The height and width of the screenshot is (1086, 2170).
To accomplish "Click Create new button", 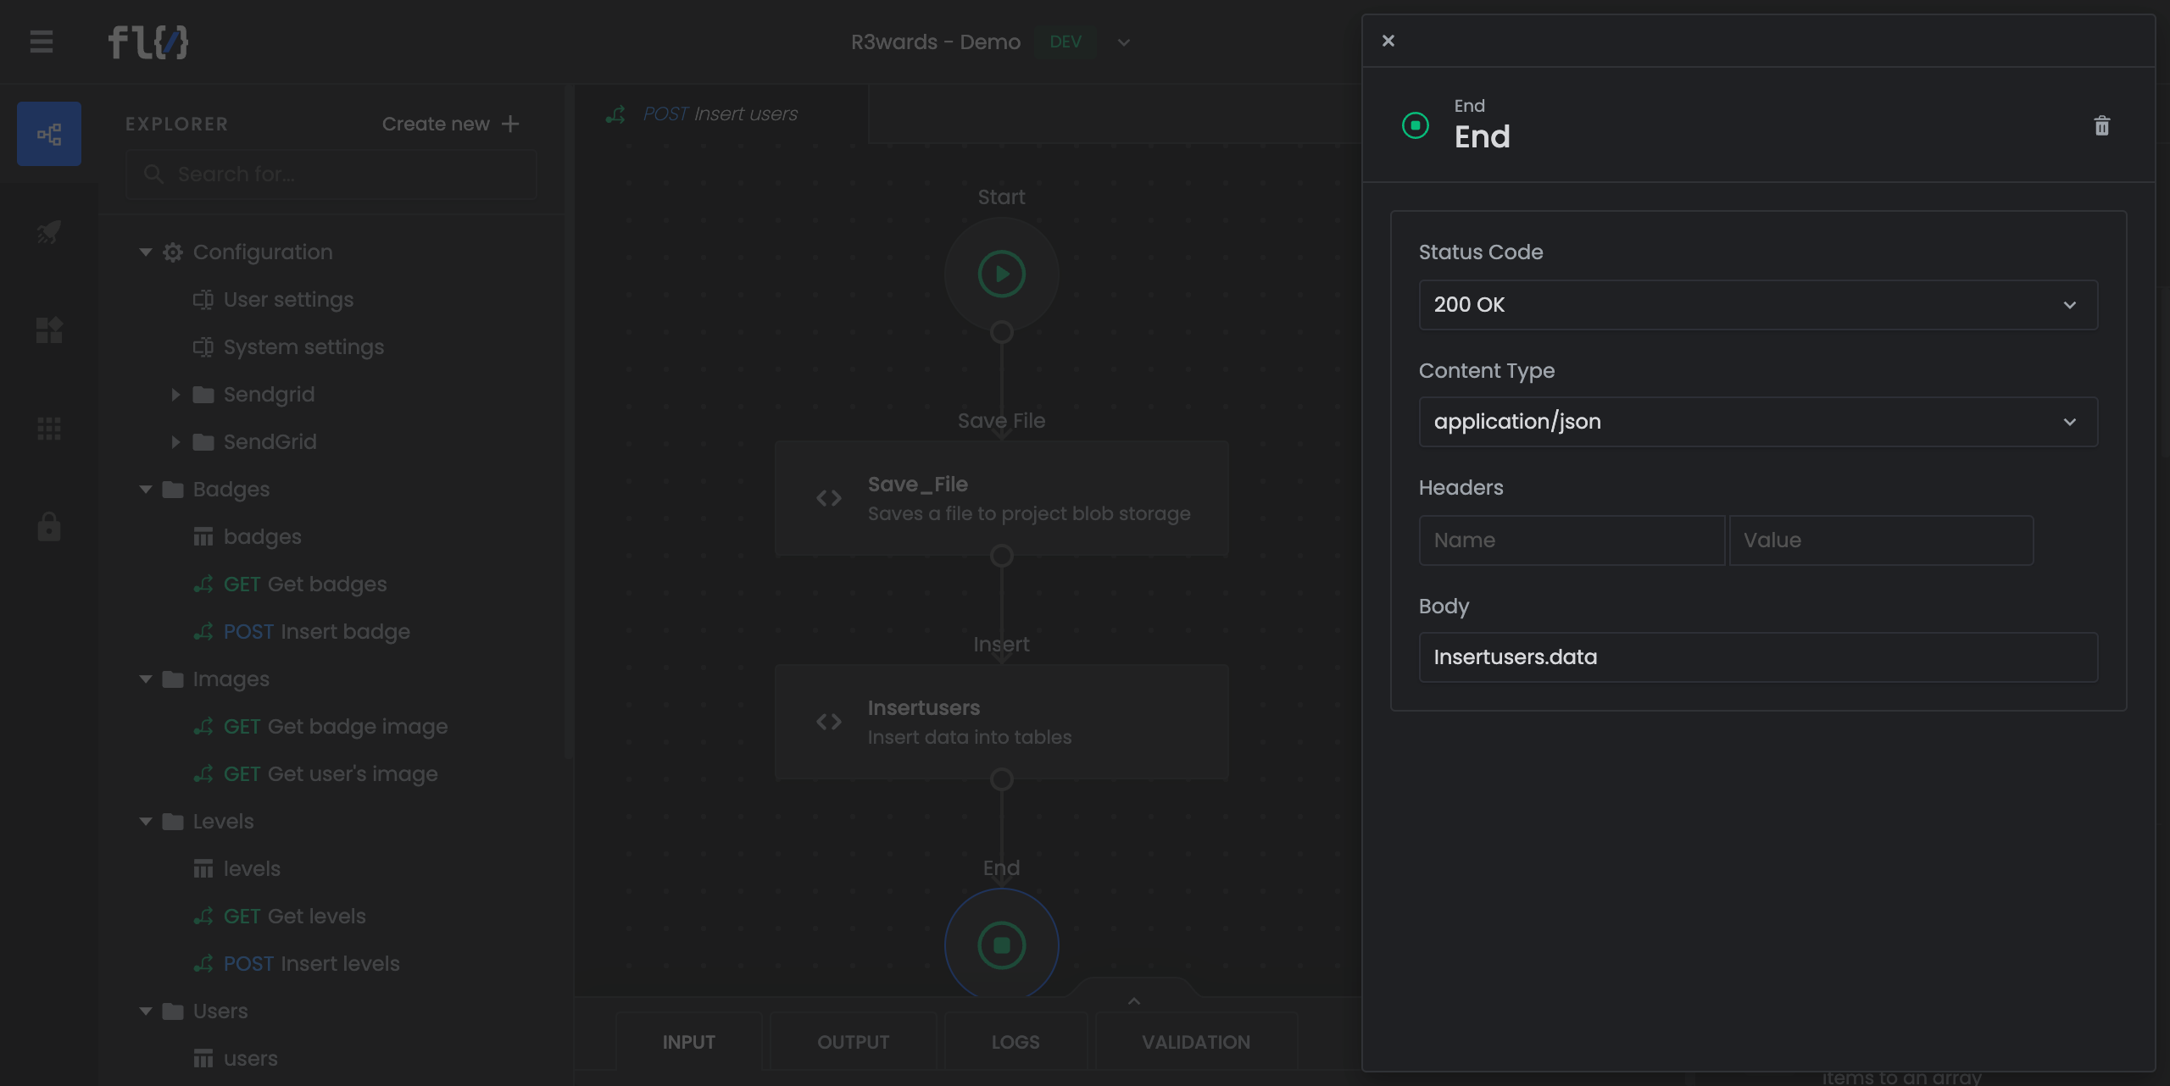I will [x=451, y=124].
